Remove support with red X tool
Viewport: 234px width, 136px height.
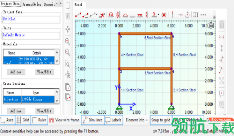(164, 15)
